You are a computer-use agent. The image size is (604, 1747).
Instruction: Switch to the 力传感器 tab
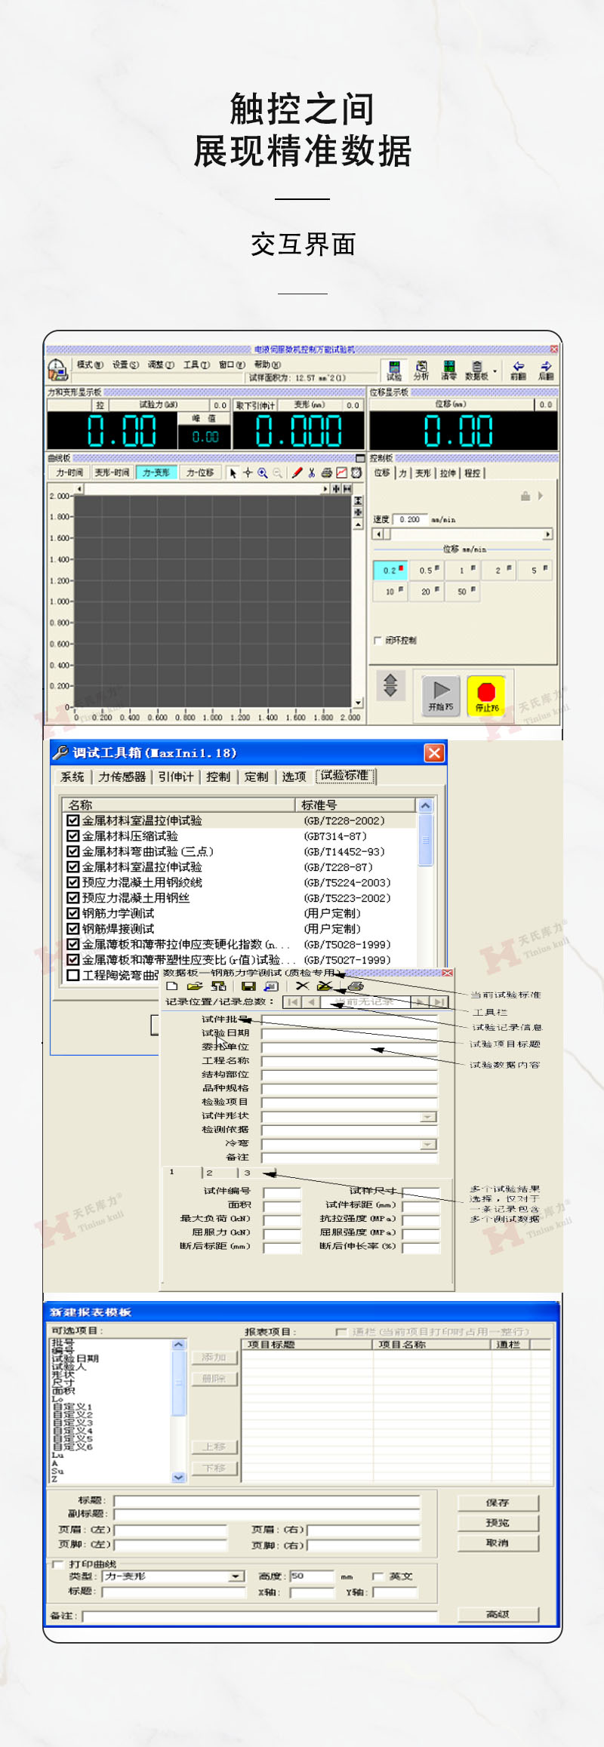(x=122, y=777)
